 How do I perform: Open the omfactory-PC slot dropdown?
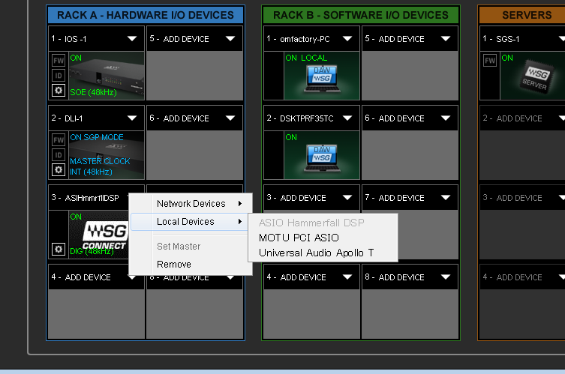pyautogui.click(x=347, y=38)
